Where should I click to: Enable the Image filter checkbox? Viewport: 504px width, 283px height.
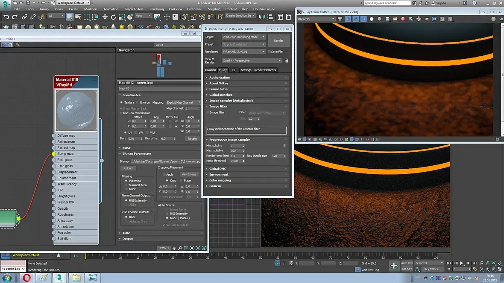(208, 113)
